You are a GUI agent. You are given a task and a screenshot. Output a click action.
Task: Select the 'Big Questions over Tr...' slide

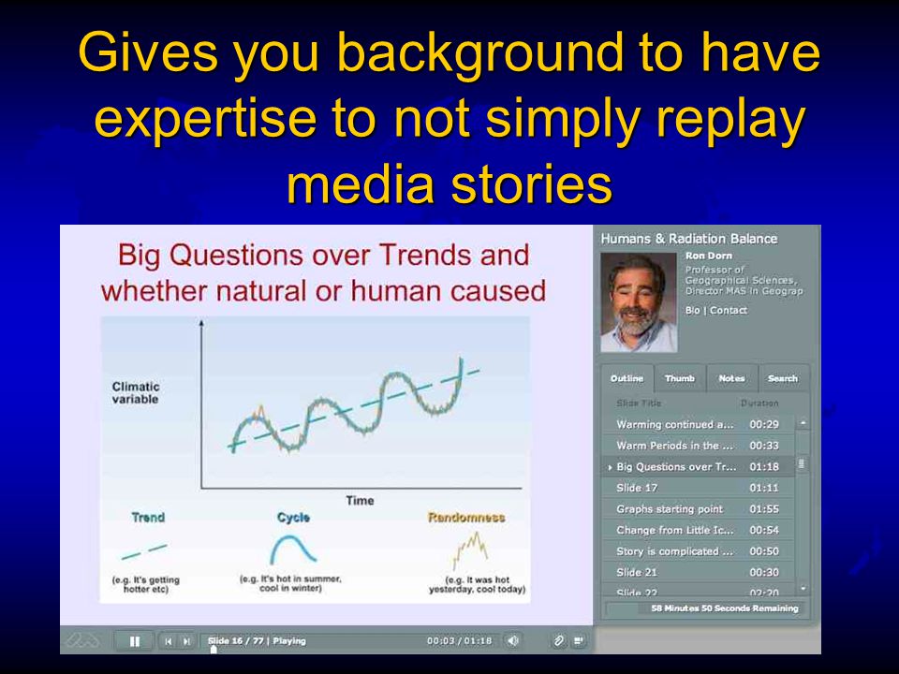pyautogui.click(x=698, y=466)
